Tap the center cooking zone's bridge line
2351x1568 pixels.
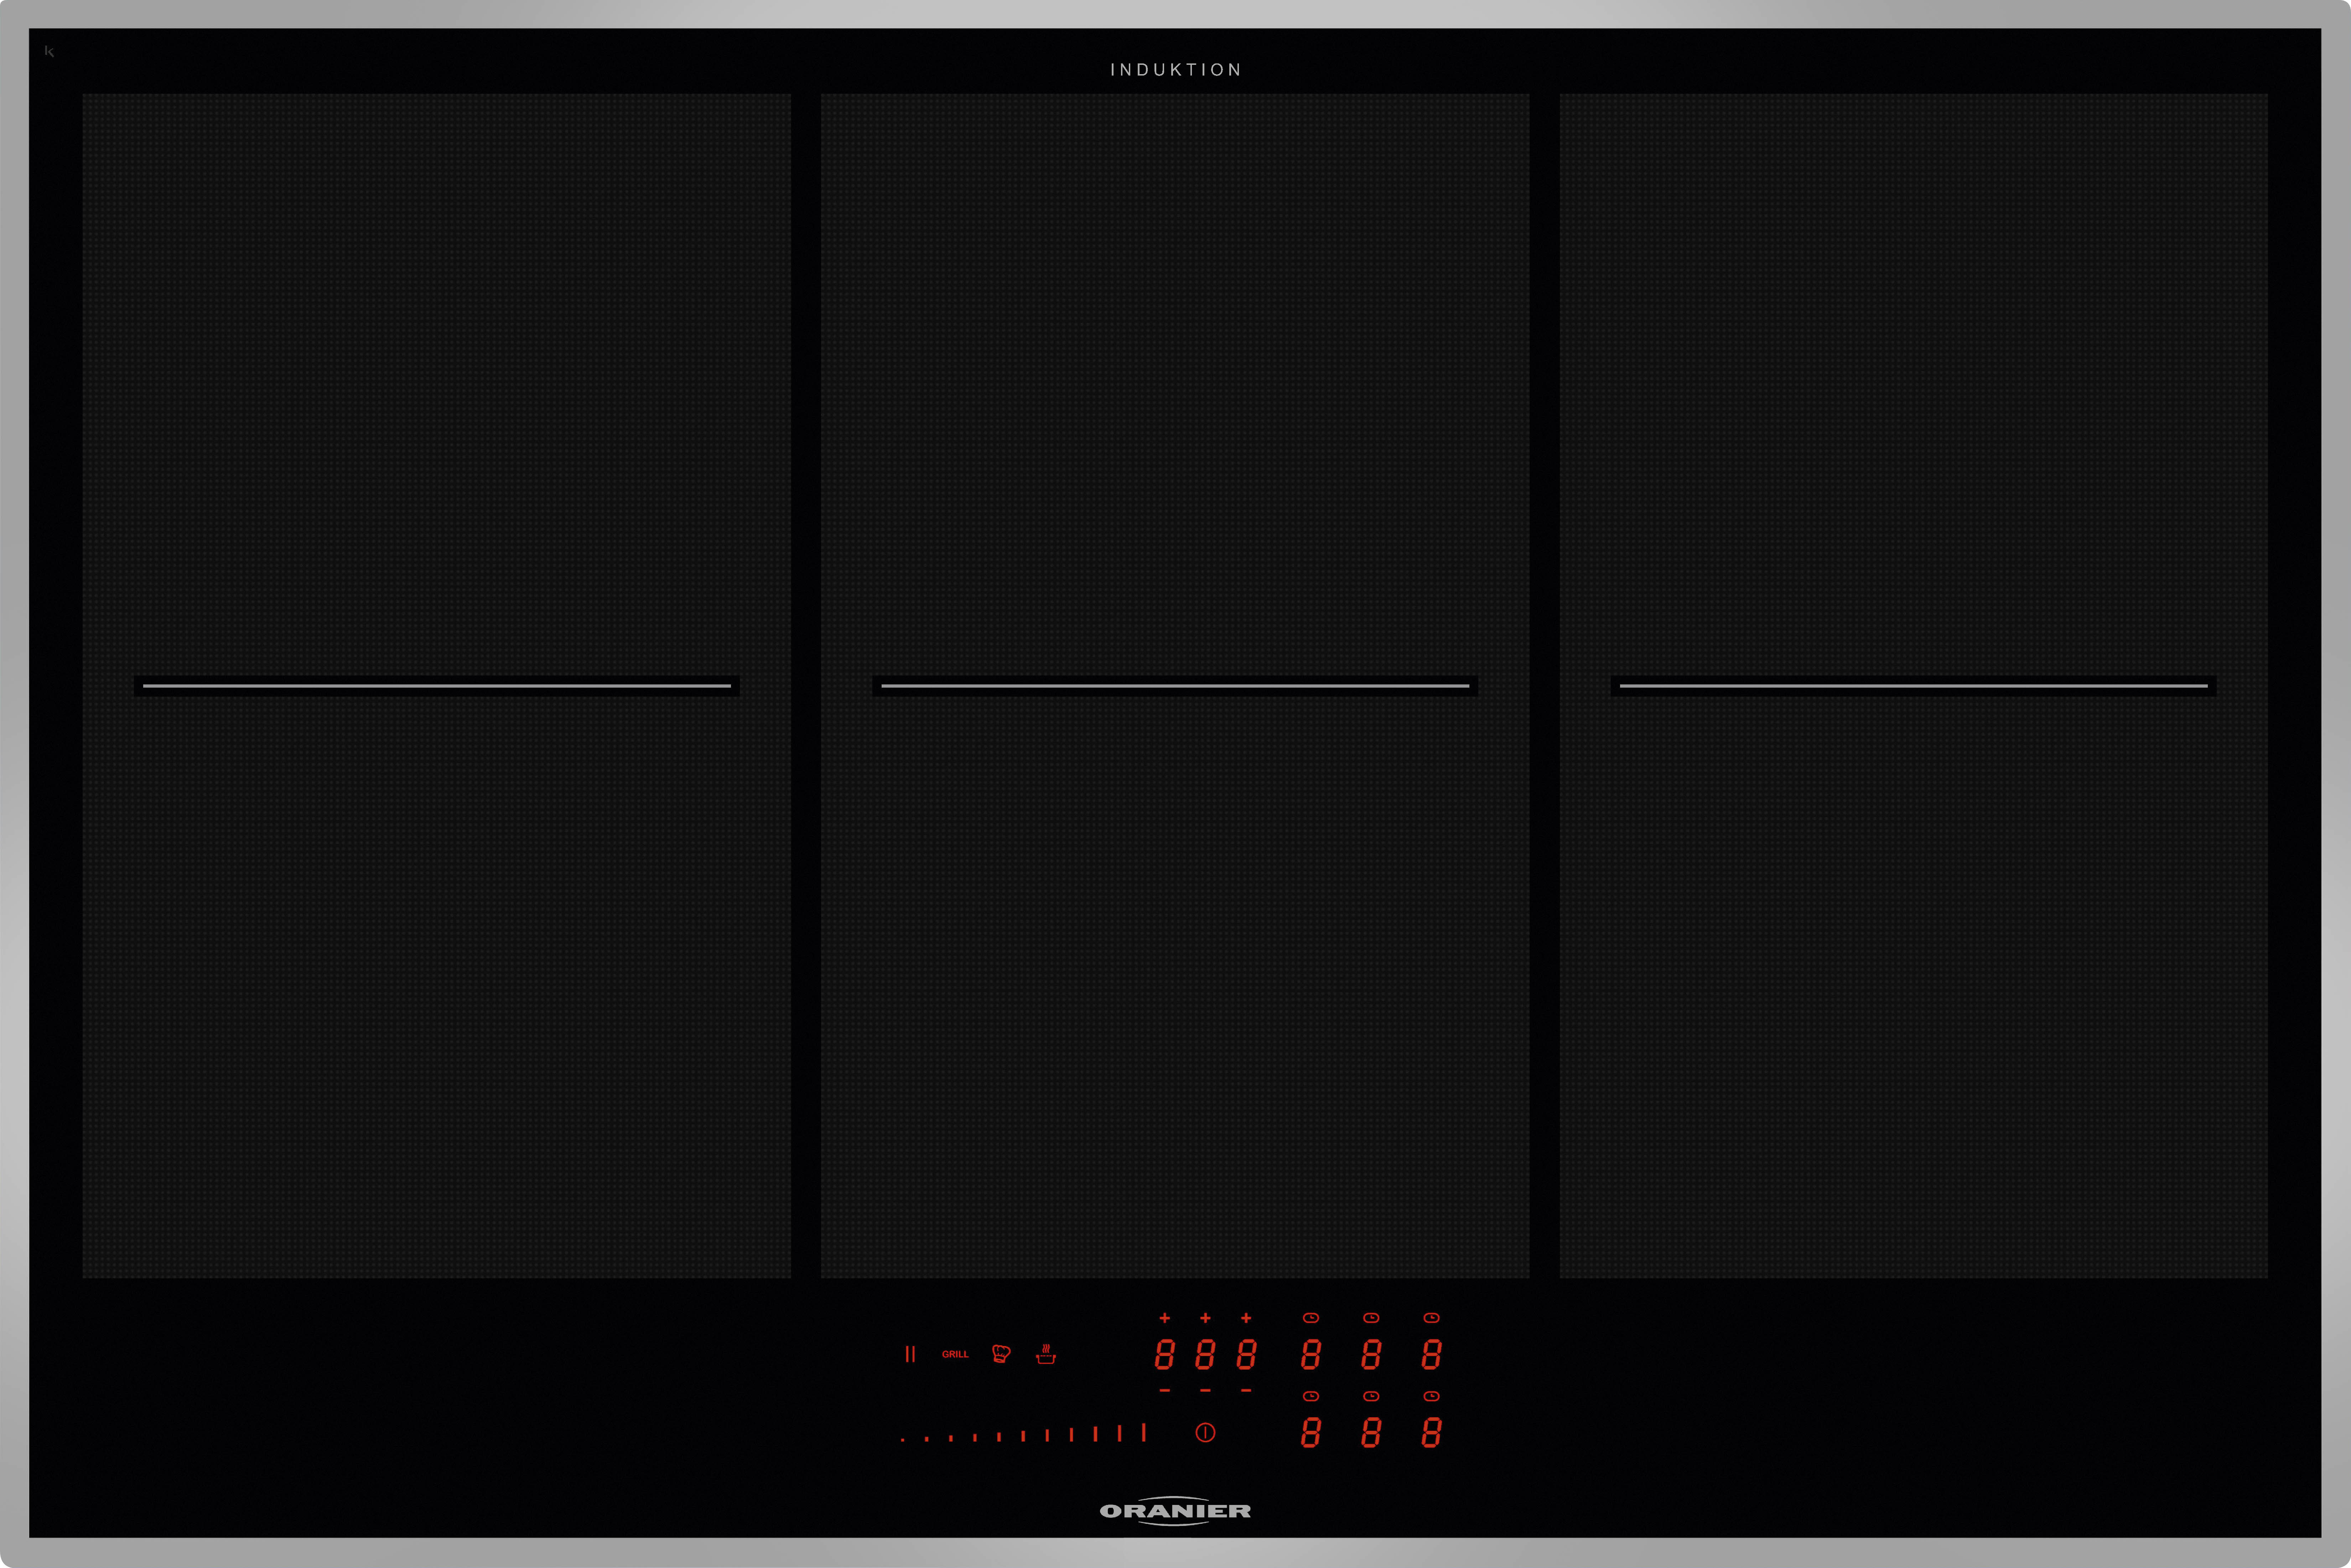coord(1175,686)
